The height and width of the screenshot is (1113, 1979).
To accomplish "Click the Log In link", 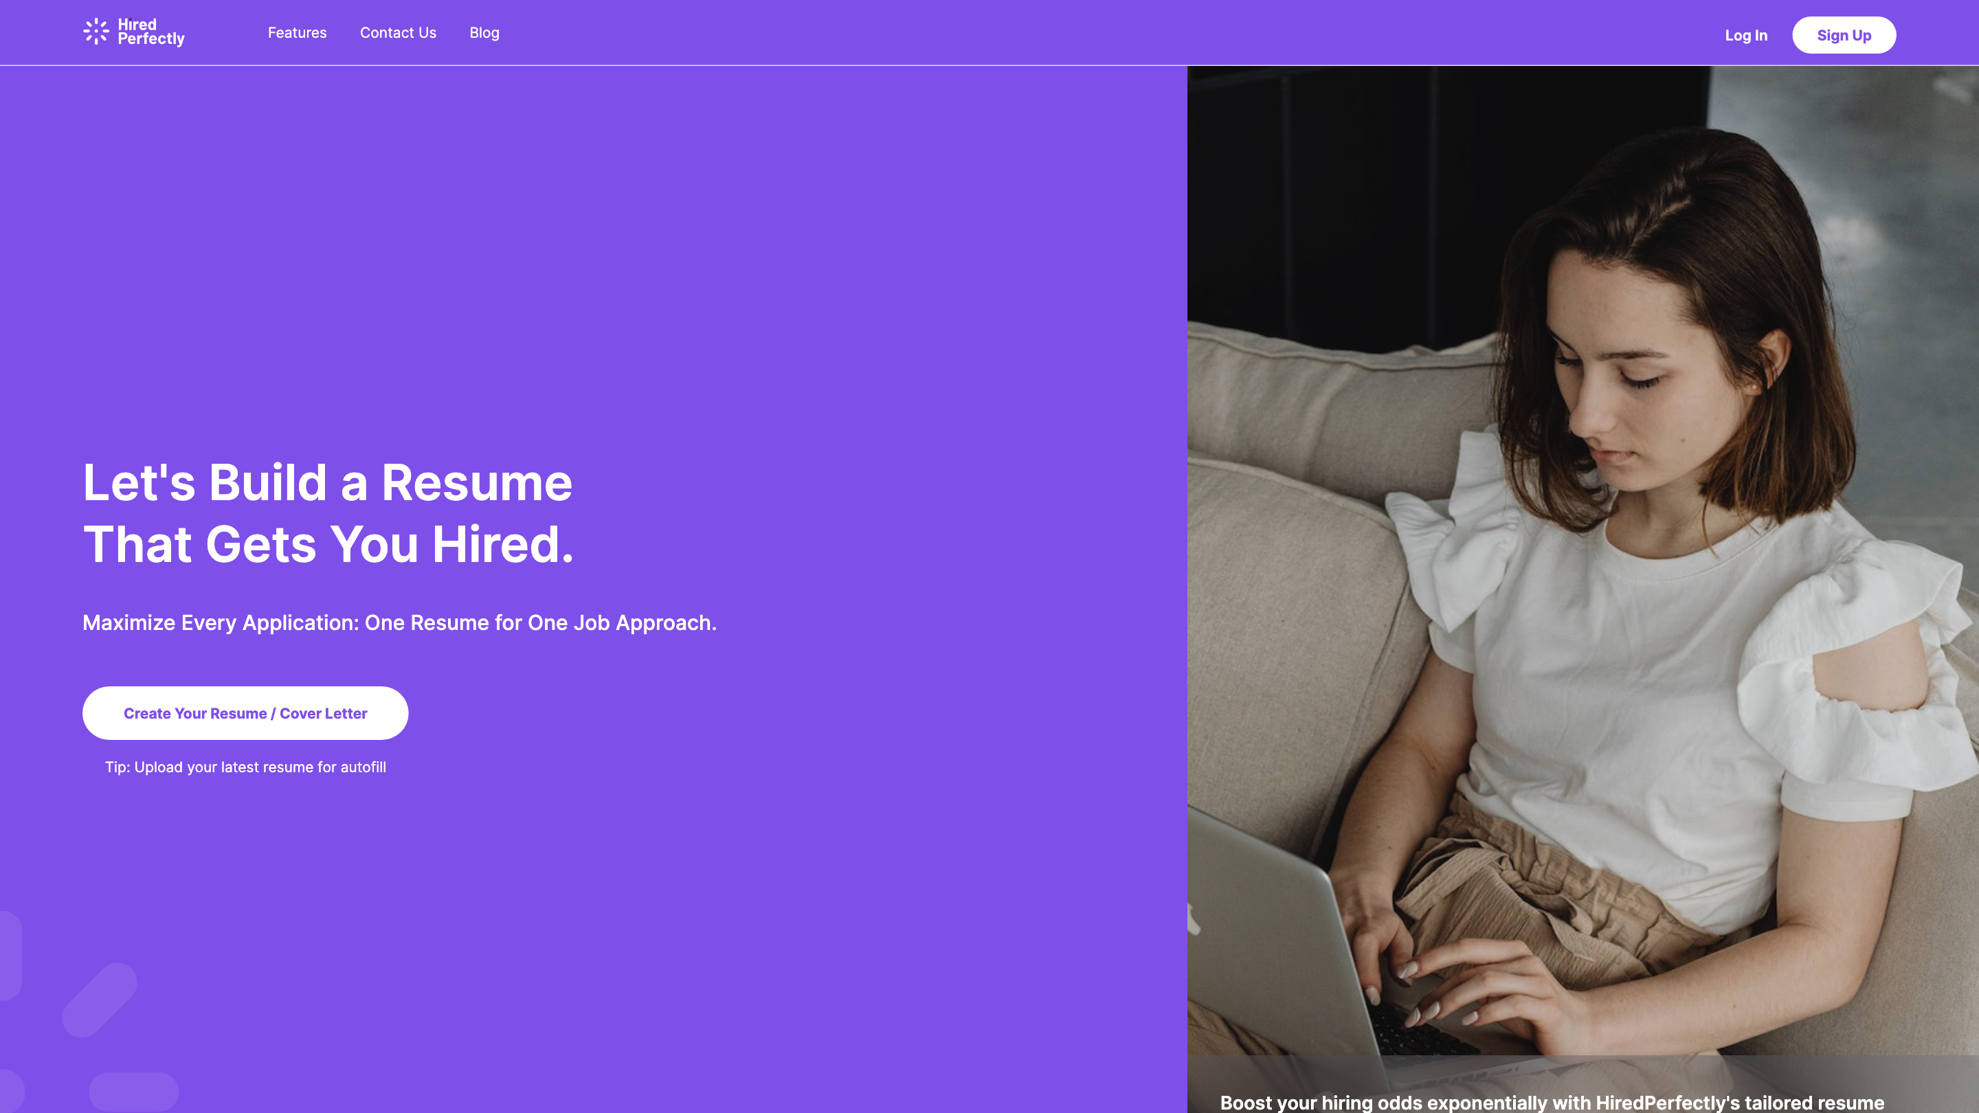I will point(1745,35).
